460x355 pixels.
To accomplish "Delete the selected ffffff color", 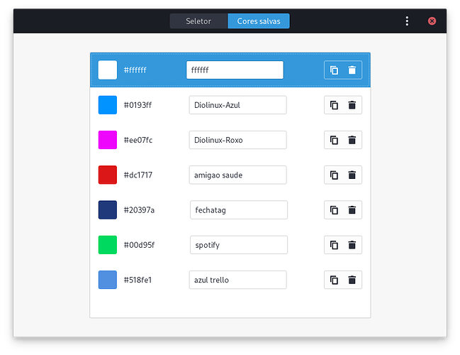I will click(x=352, y=70).
